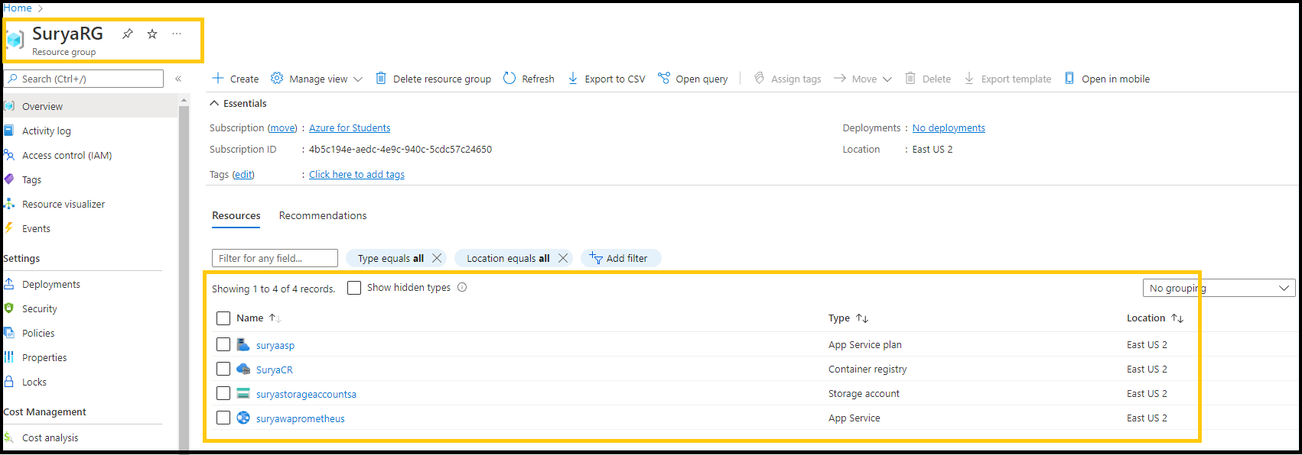Click the Tags (edit) link

[x=243, y=175]
